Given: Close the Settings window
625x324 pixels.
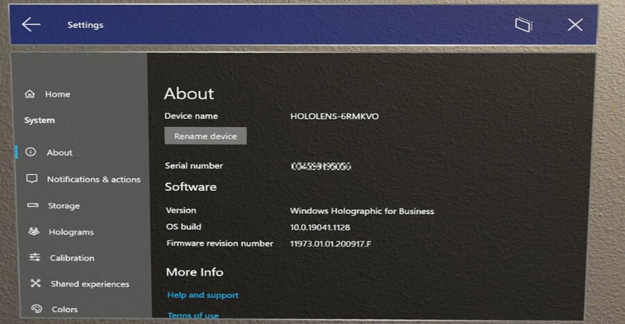Looking at the screenshot, I should (x=575, y=24).
